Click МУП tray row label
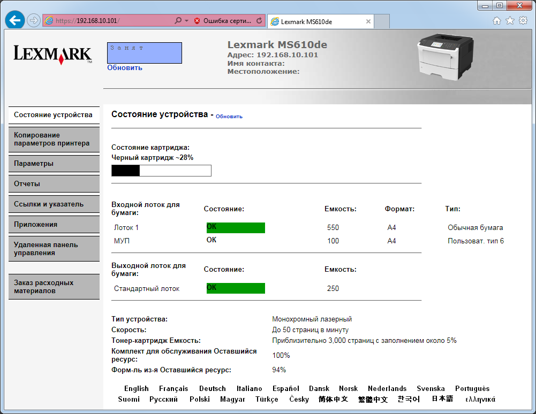Screen dimensions: 536x414 122,241
